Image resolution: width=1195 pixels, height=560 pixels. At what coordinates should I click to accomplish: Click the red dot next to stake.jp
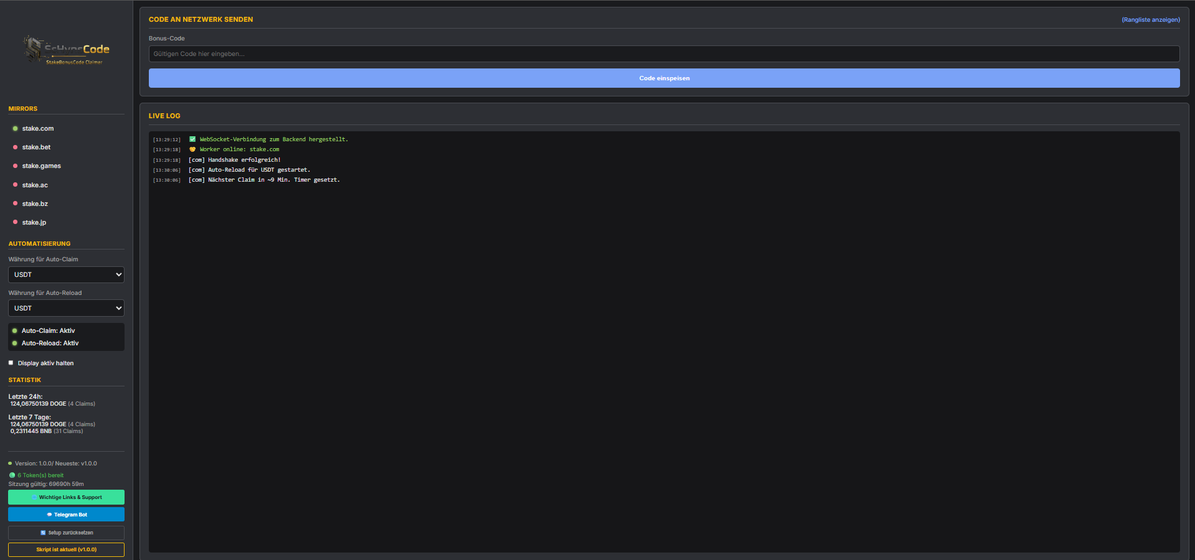[15, 222]
